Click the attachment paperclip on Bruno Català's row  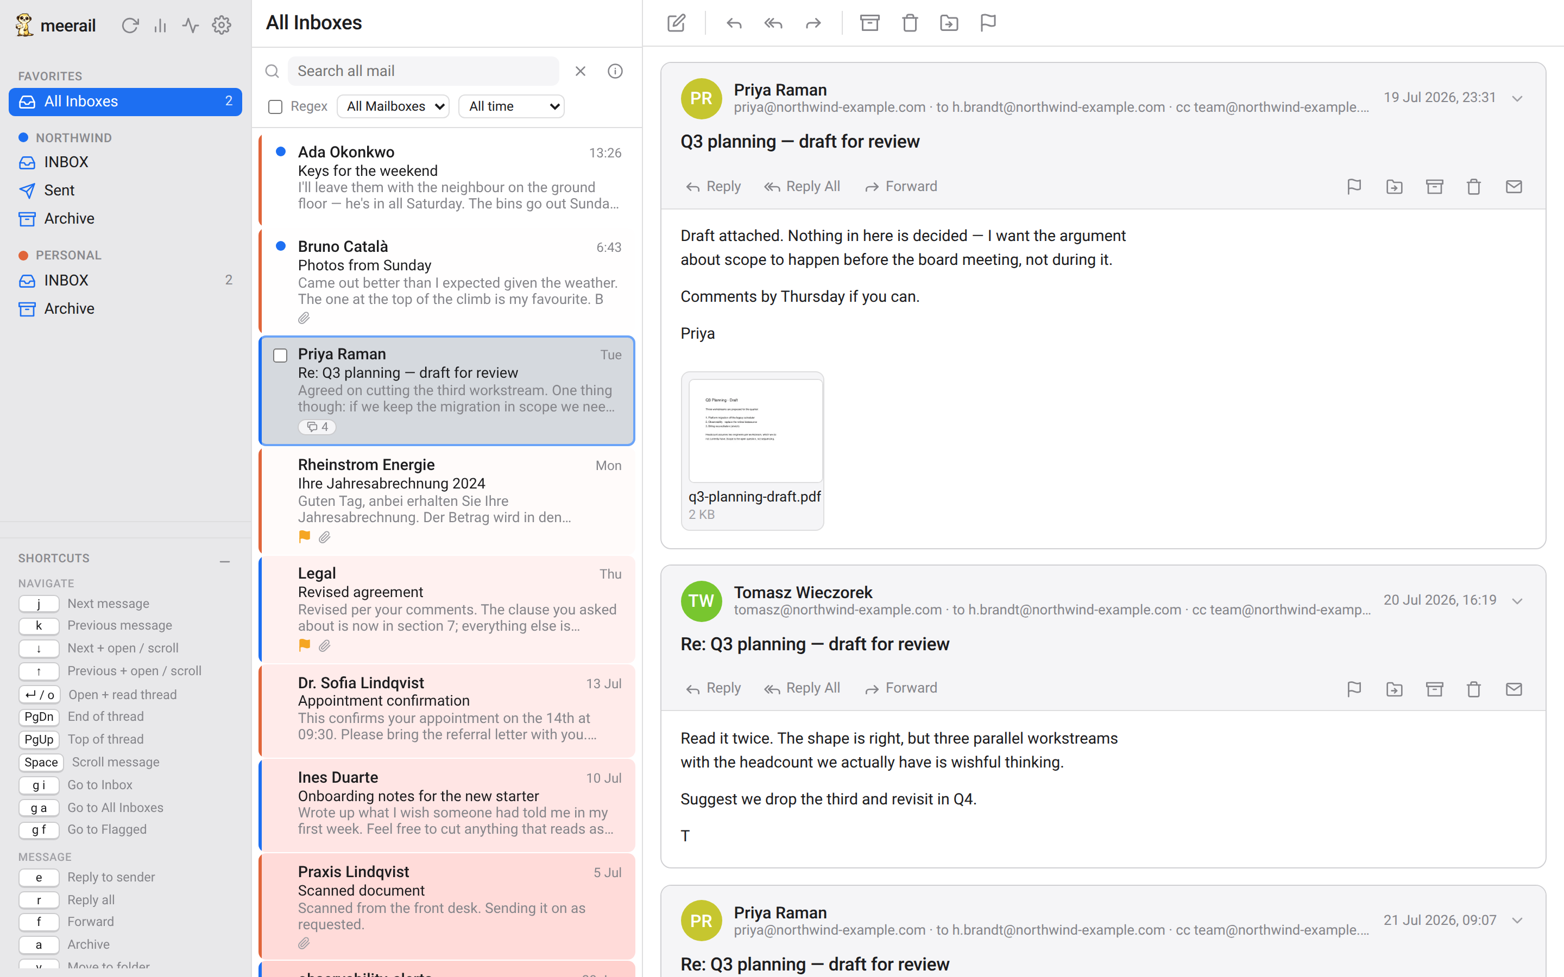tap(304, 318)
